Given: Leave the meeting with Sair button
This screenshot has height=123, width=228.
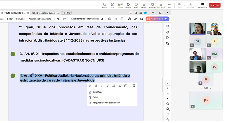Looking at the screenshot, I should [x=215, y=5].
